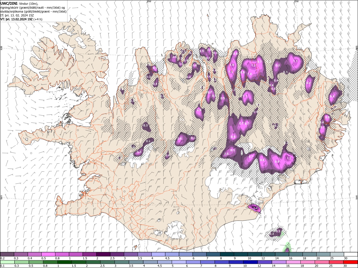This screenshot has height=268, width=358.
Task: Click the initial time 'IT: þri. 13. 02. 2024 15Z'
Action: pyautogui.click(x=17, y=15)
